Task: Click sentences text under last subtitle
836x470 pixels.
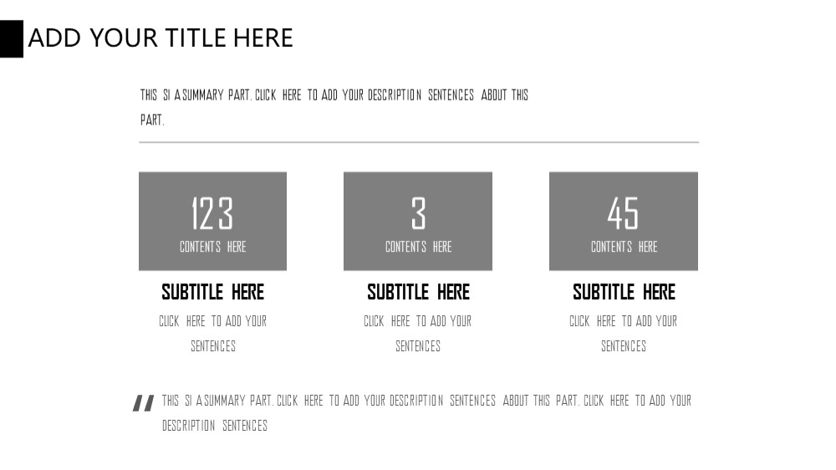Action: pyautogui.click(x=624, y=334)
